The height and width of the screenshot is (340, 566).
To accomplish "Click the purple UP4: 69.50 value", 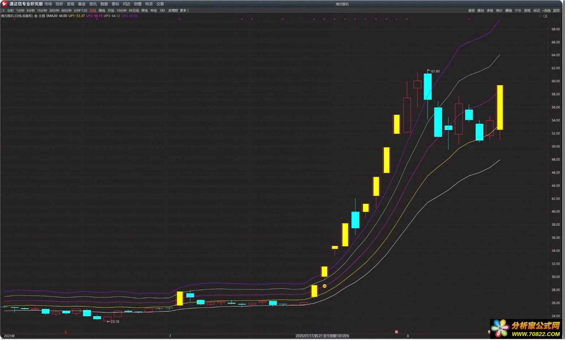I will [129, 16].
